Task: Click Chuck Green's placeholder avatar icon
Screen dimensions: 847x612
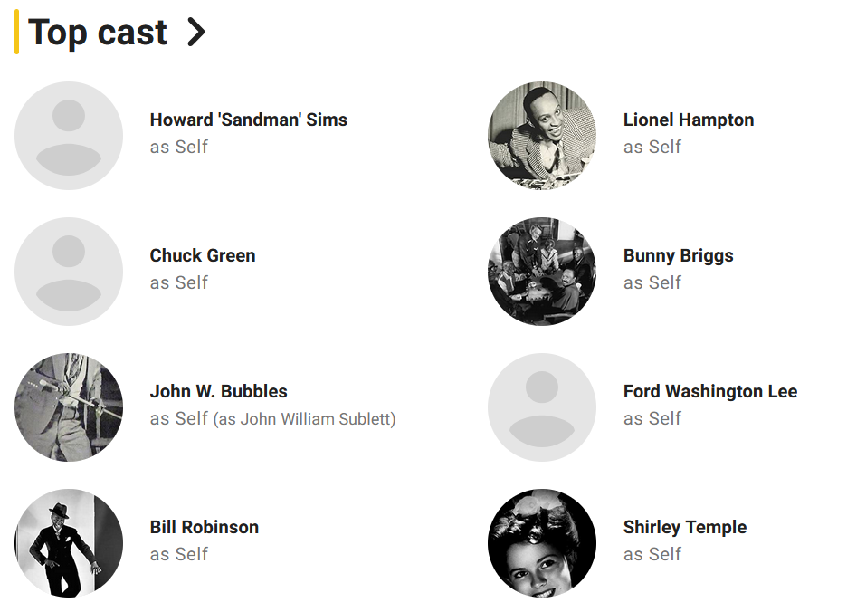Action: [69, 272]
